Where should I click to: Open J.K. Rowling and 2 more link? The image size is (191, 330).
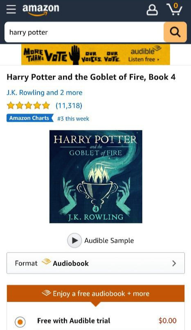click(45, 93)
